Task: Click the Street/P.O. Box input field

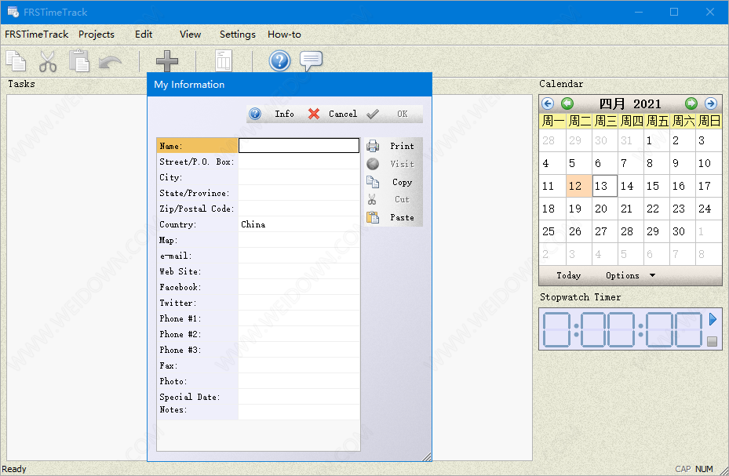Action: click(x=299, y=162)
